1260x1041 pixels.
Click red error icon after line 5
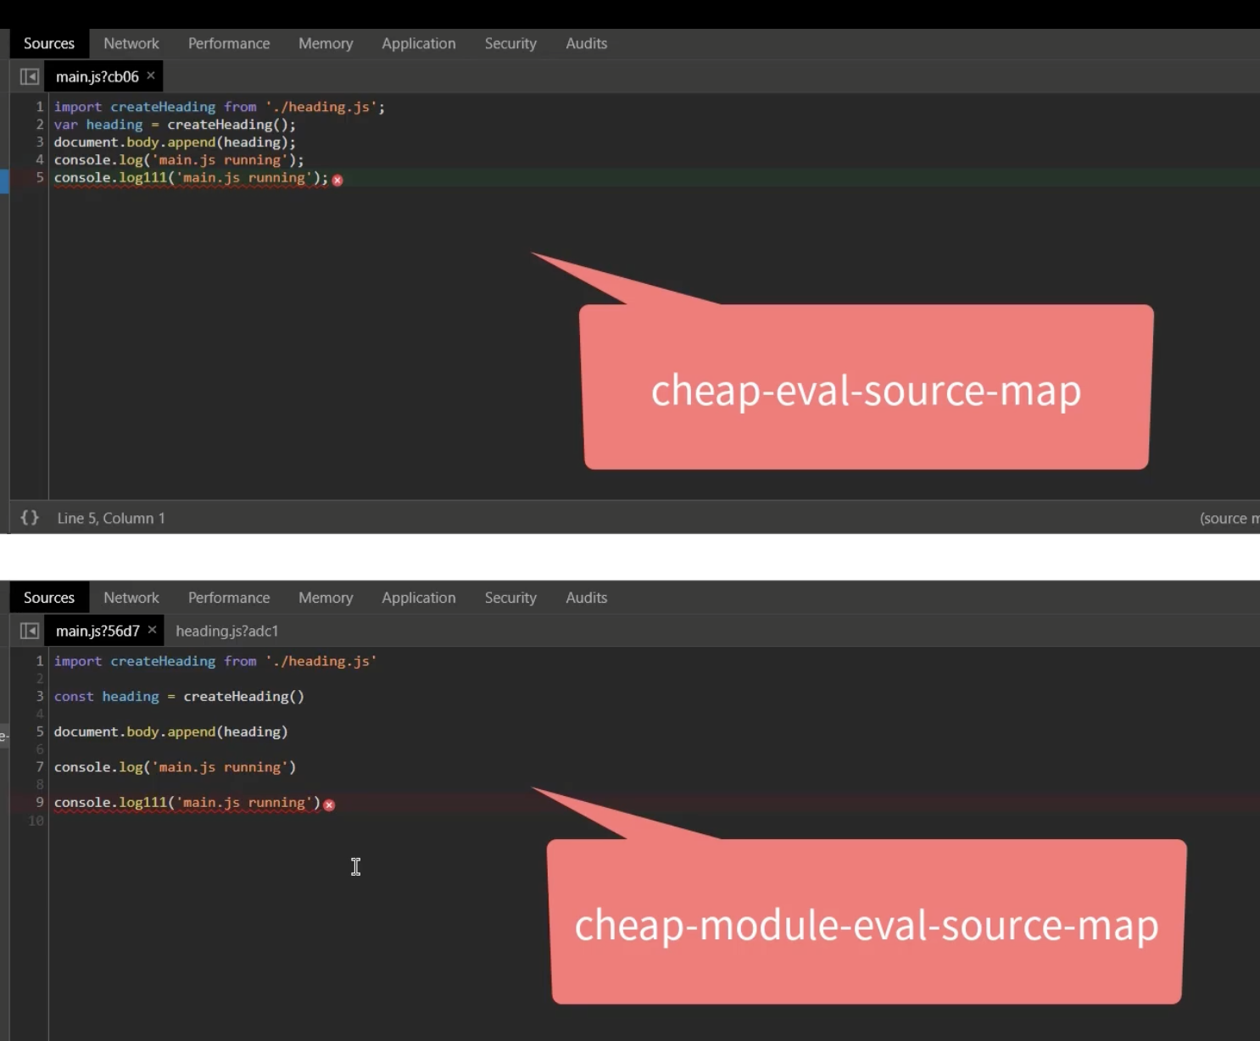(x=337, y=180)
